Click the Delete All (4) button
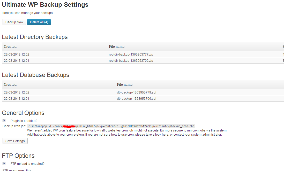 (x=39, y=22)
